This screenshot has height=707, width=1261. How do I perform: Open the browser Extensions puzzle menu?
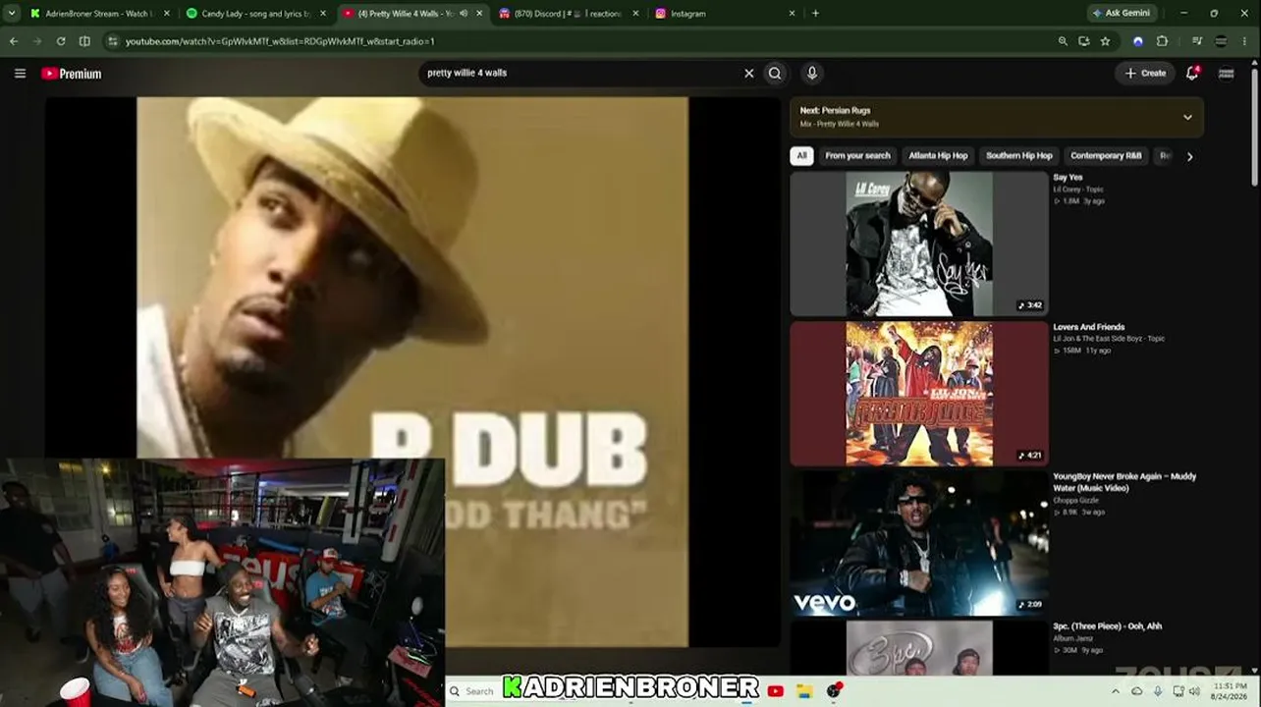pyautogui.click(x=1162, y=41)
